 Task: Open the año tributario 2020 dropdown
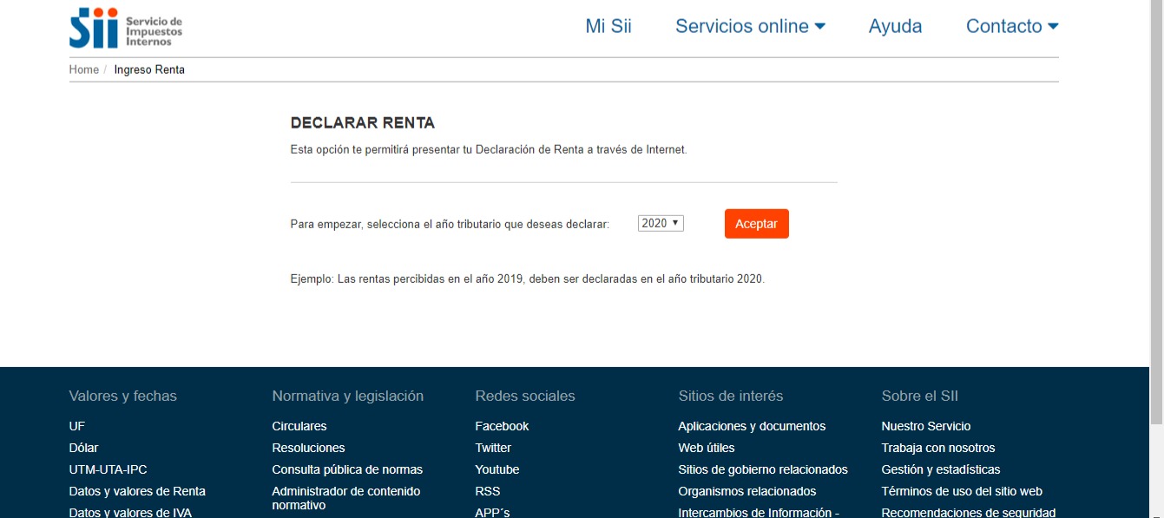[x=661, y=223]
